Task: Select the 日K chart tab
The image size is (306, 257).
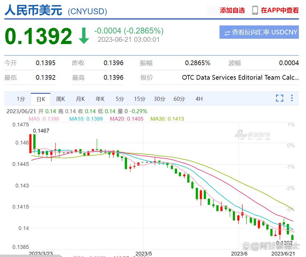Action: point(41,99)
